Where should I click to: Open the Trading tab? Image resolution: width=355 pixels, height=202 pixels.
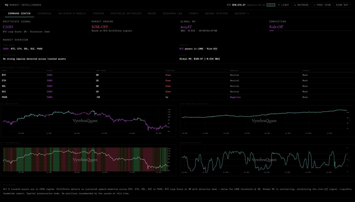pos(98,14)
